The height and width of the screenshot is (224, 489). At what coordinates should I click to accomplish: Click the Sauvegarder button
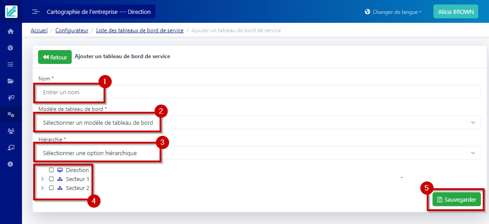[457, 199]
